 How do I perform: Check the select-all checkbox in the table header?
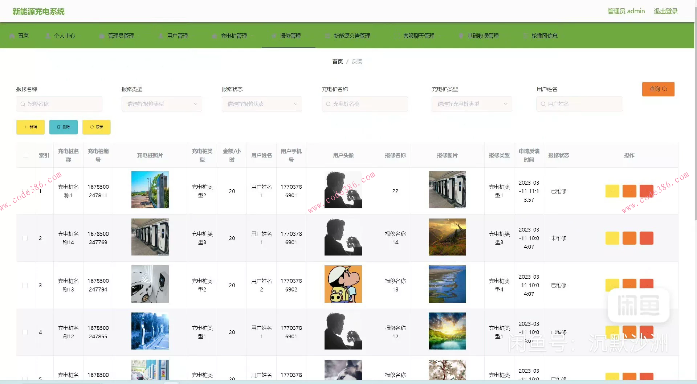[25, 155]
